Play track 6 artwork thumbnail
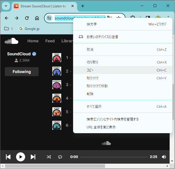The image size is (175, 169). (57, 125)
